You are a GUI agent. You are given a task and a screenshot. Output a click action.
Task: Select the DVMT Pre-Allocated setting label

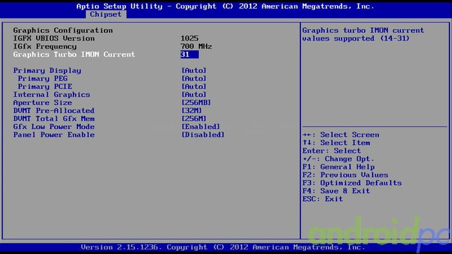click(54, 111)
